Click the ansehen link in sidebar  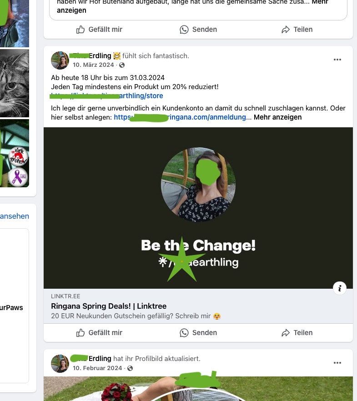[15, 216]
